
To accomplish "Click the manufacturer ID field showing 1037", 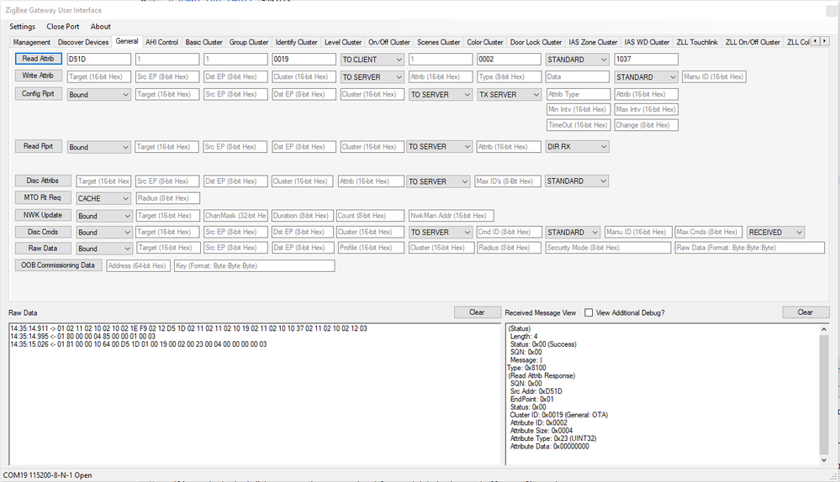I will point(646,60).
